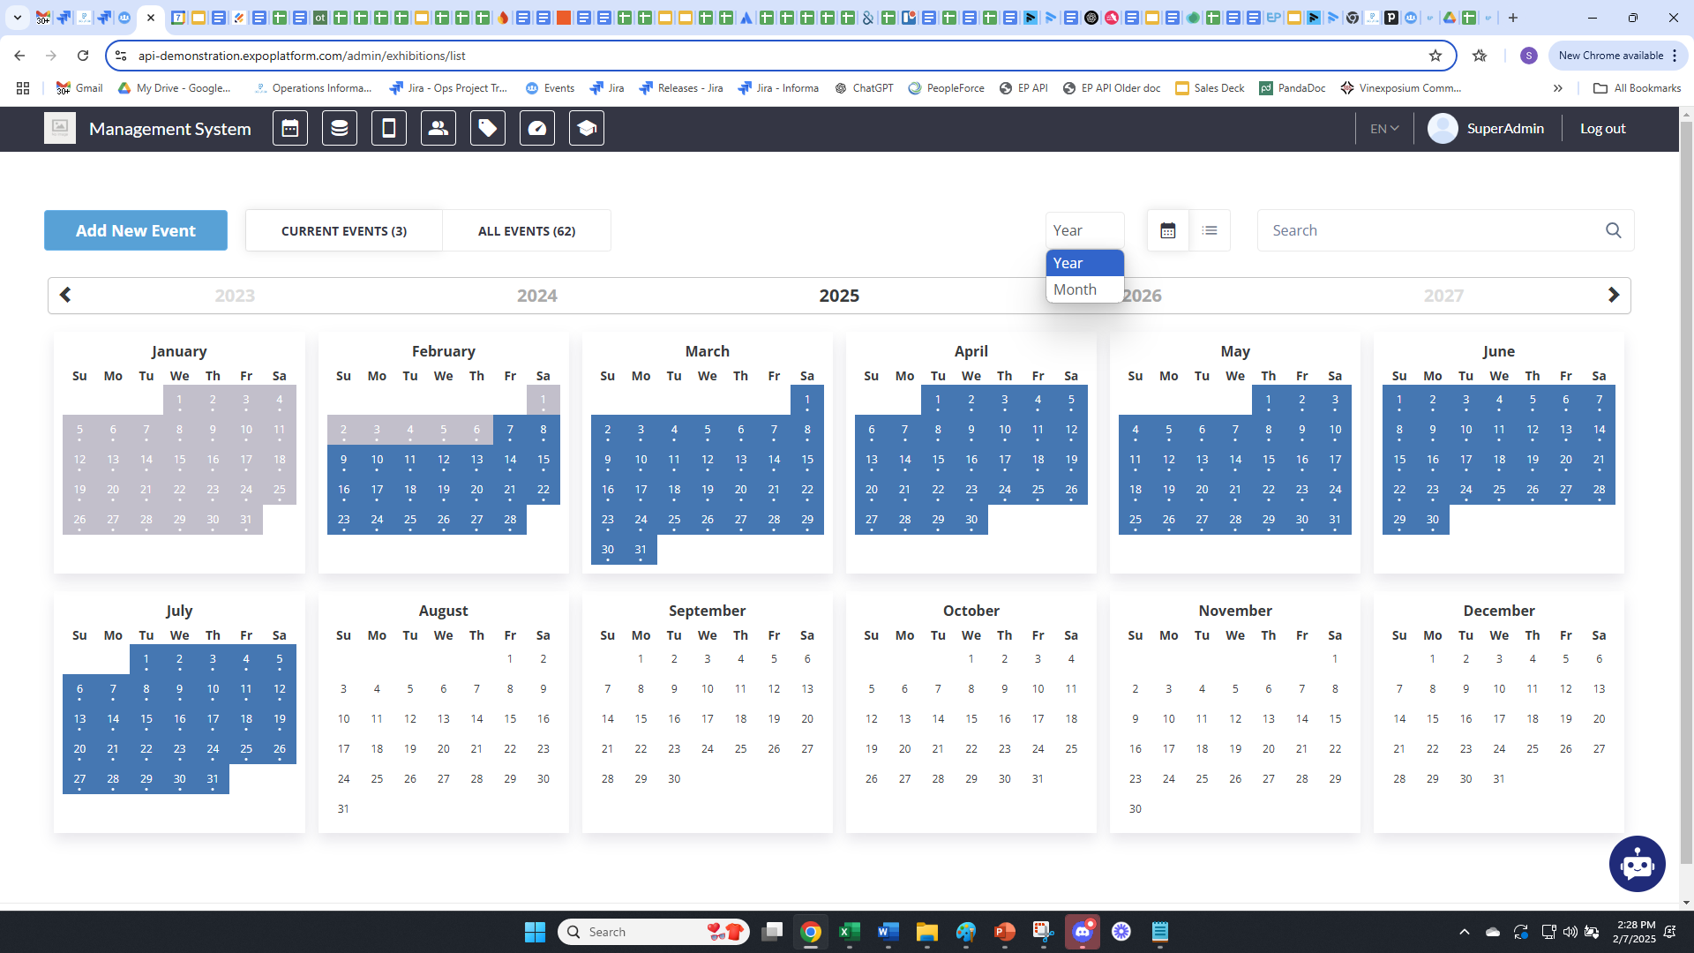The image size is (1694, 953).
Task: Switch to ALL EVENTS (62) tab
Action: pyautogui.click(x=527, y=231)
